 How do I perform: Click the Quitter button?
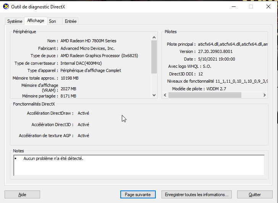click(x=255, y=195)
